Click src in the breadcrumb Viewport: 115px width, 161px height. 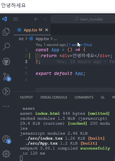coord(21,39)
